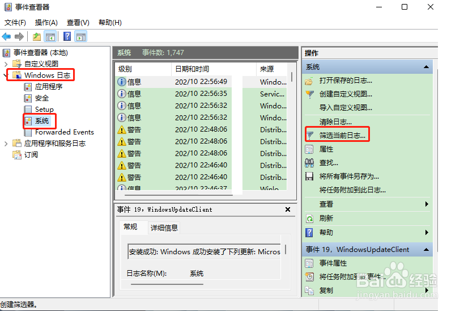
Task: Sort by the 日期和时间 column header
Action: (x=214, y=69)
